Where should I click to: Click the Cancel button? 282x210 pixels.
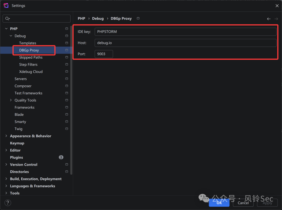click(243, 203)
